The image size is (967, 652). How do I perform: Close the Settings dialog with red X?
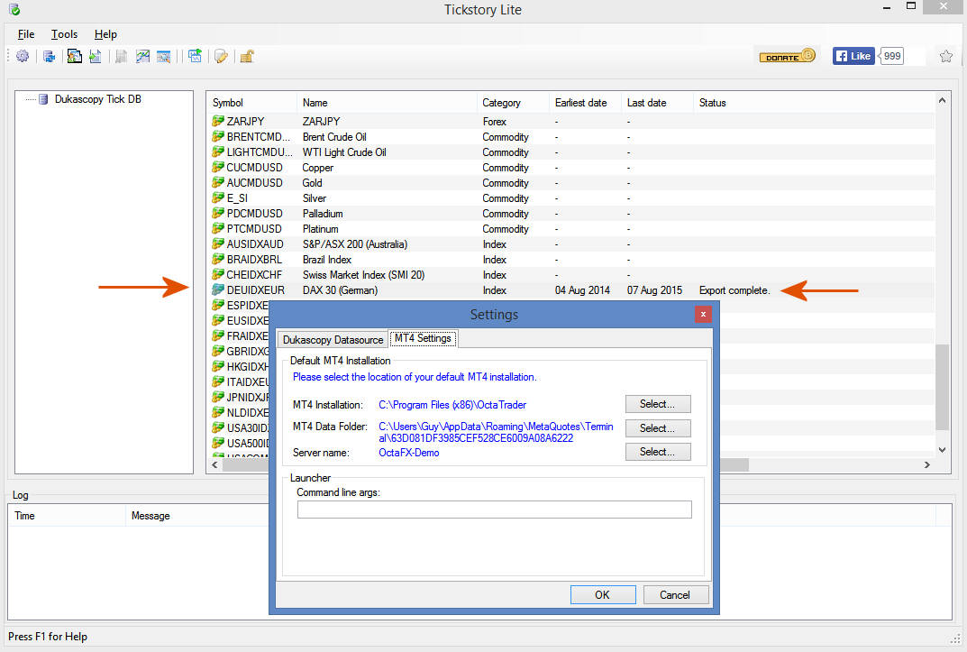point(703,314)
